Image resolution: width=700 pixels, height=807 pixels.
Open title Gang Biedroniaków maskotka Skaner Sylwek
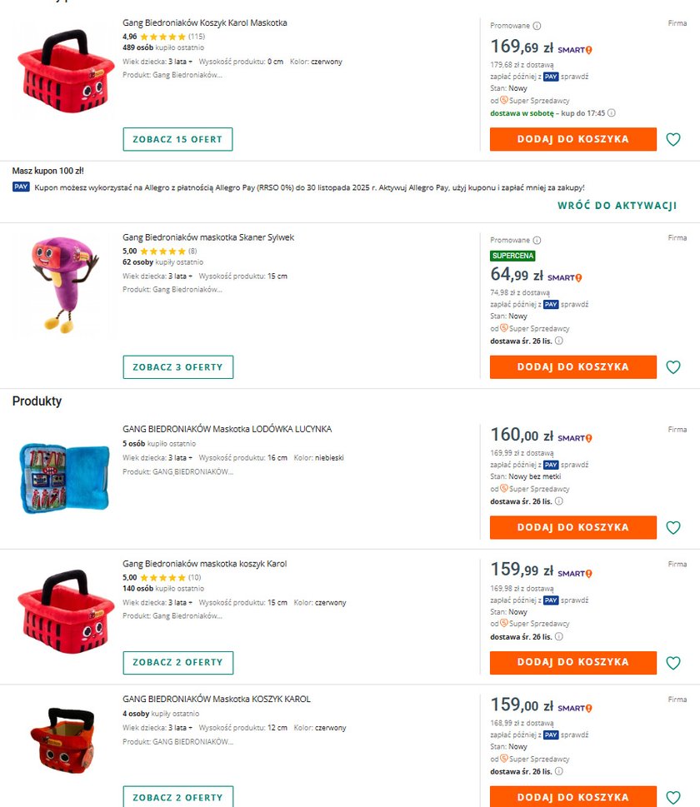point(208,237)
